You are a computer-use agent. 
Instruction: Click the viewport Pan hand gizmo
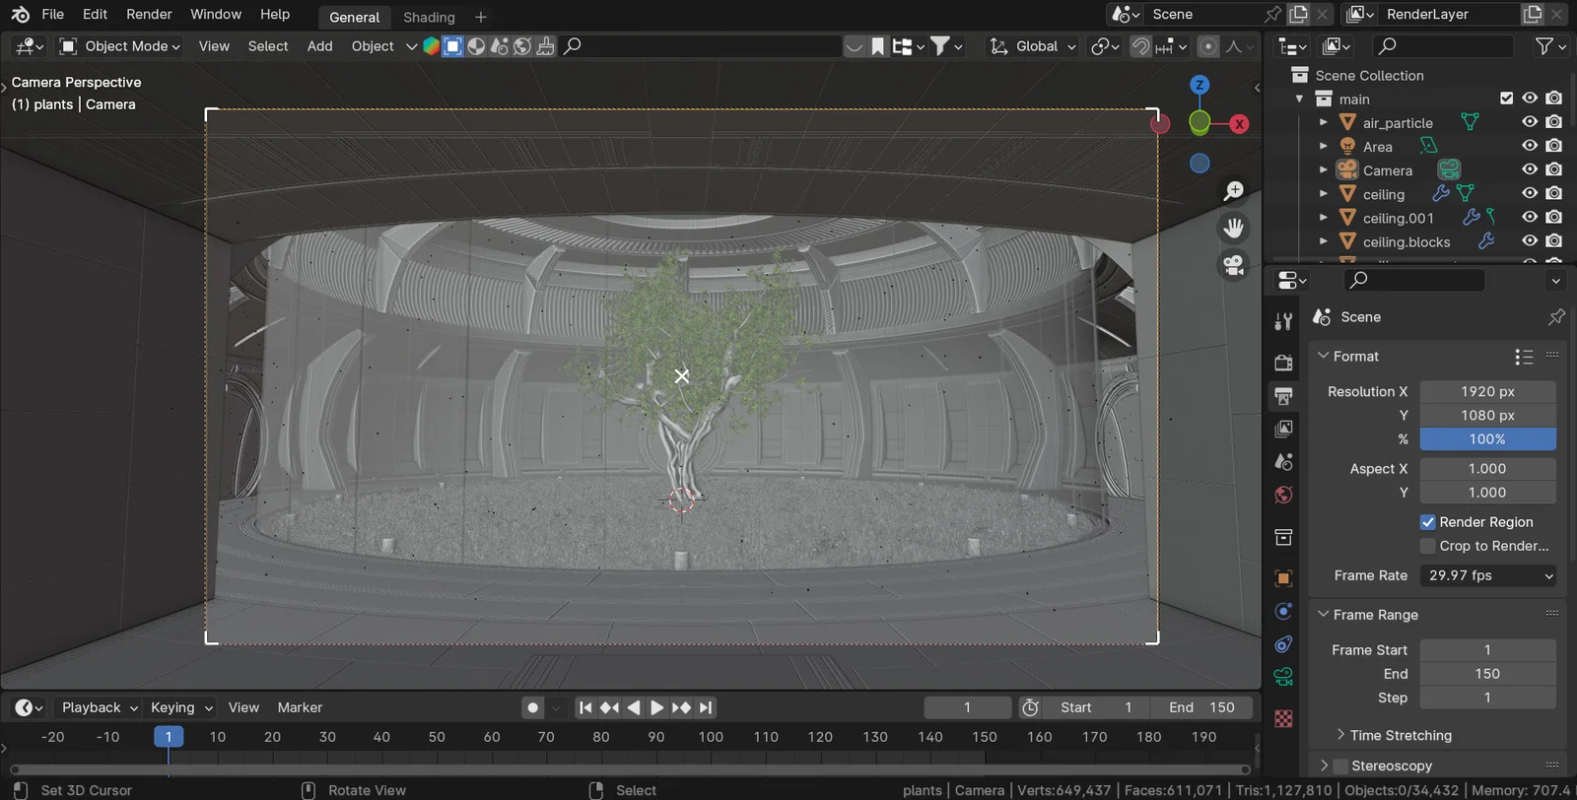[x=1233, y=228]
